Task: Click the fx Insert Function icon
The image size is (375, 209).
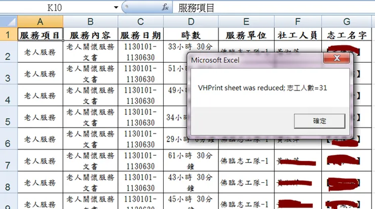Action: point(165,8)
